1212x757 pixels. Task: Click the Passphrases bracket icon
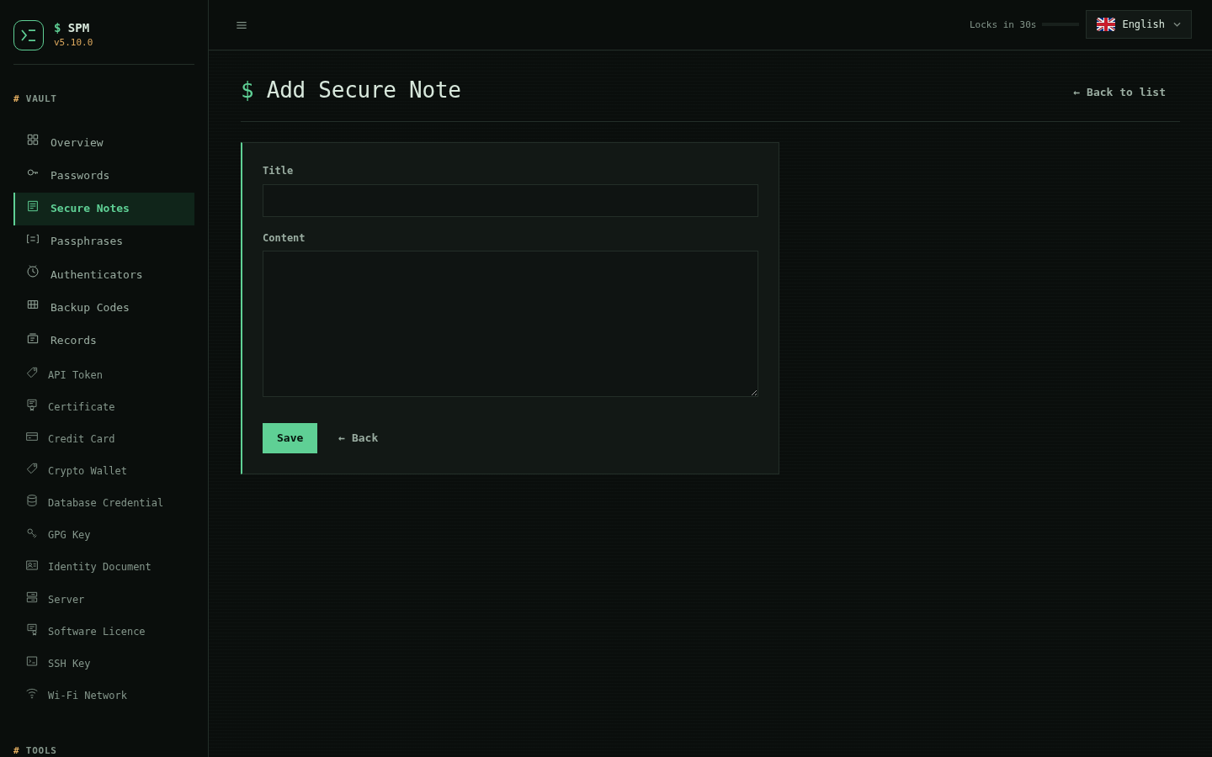click(33, 239)
